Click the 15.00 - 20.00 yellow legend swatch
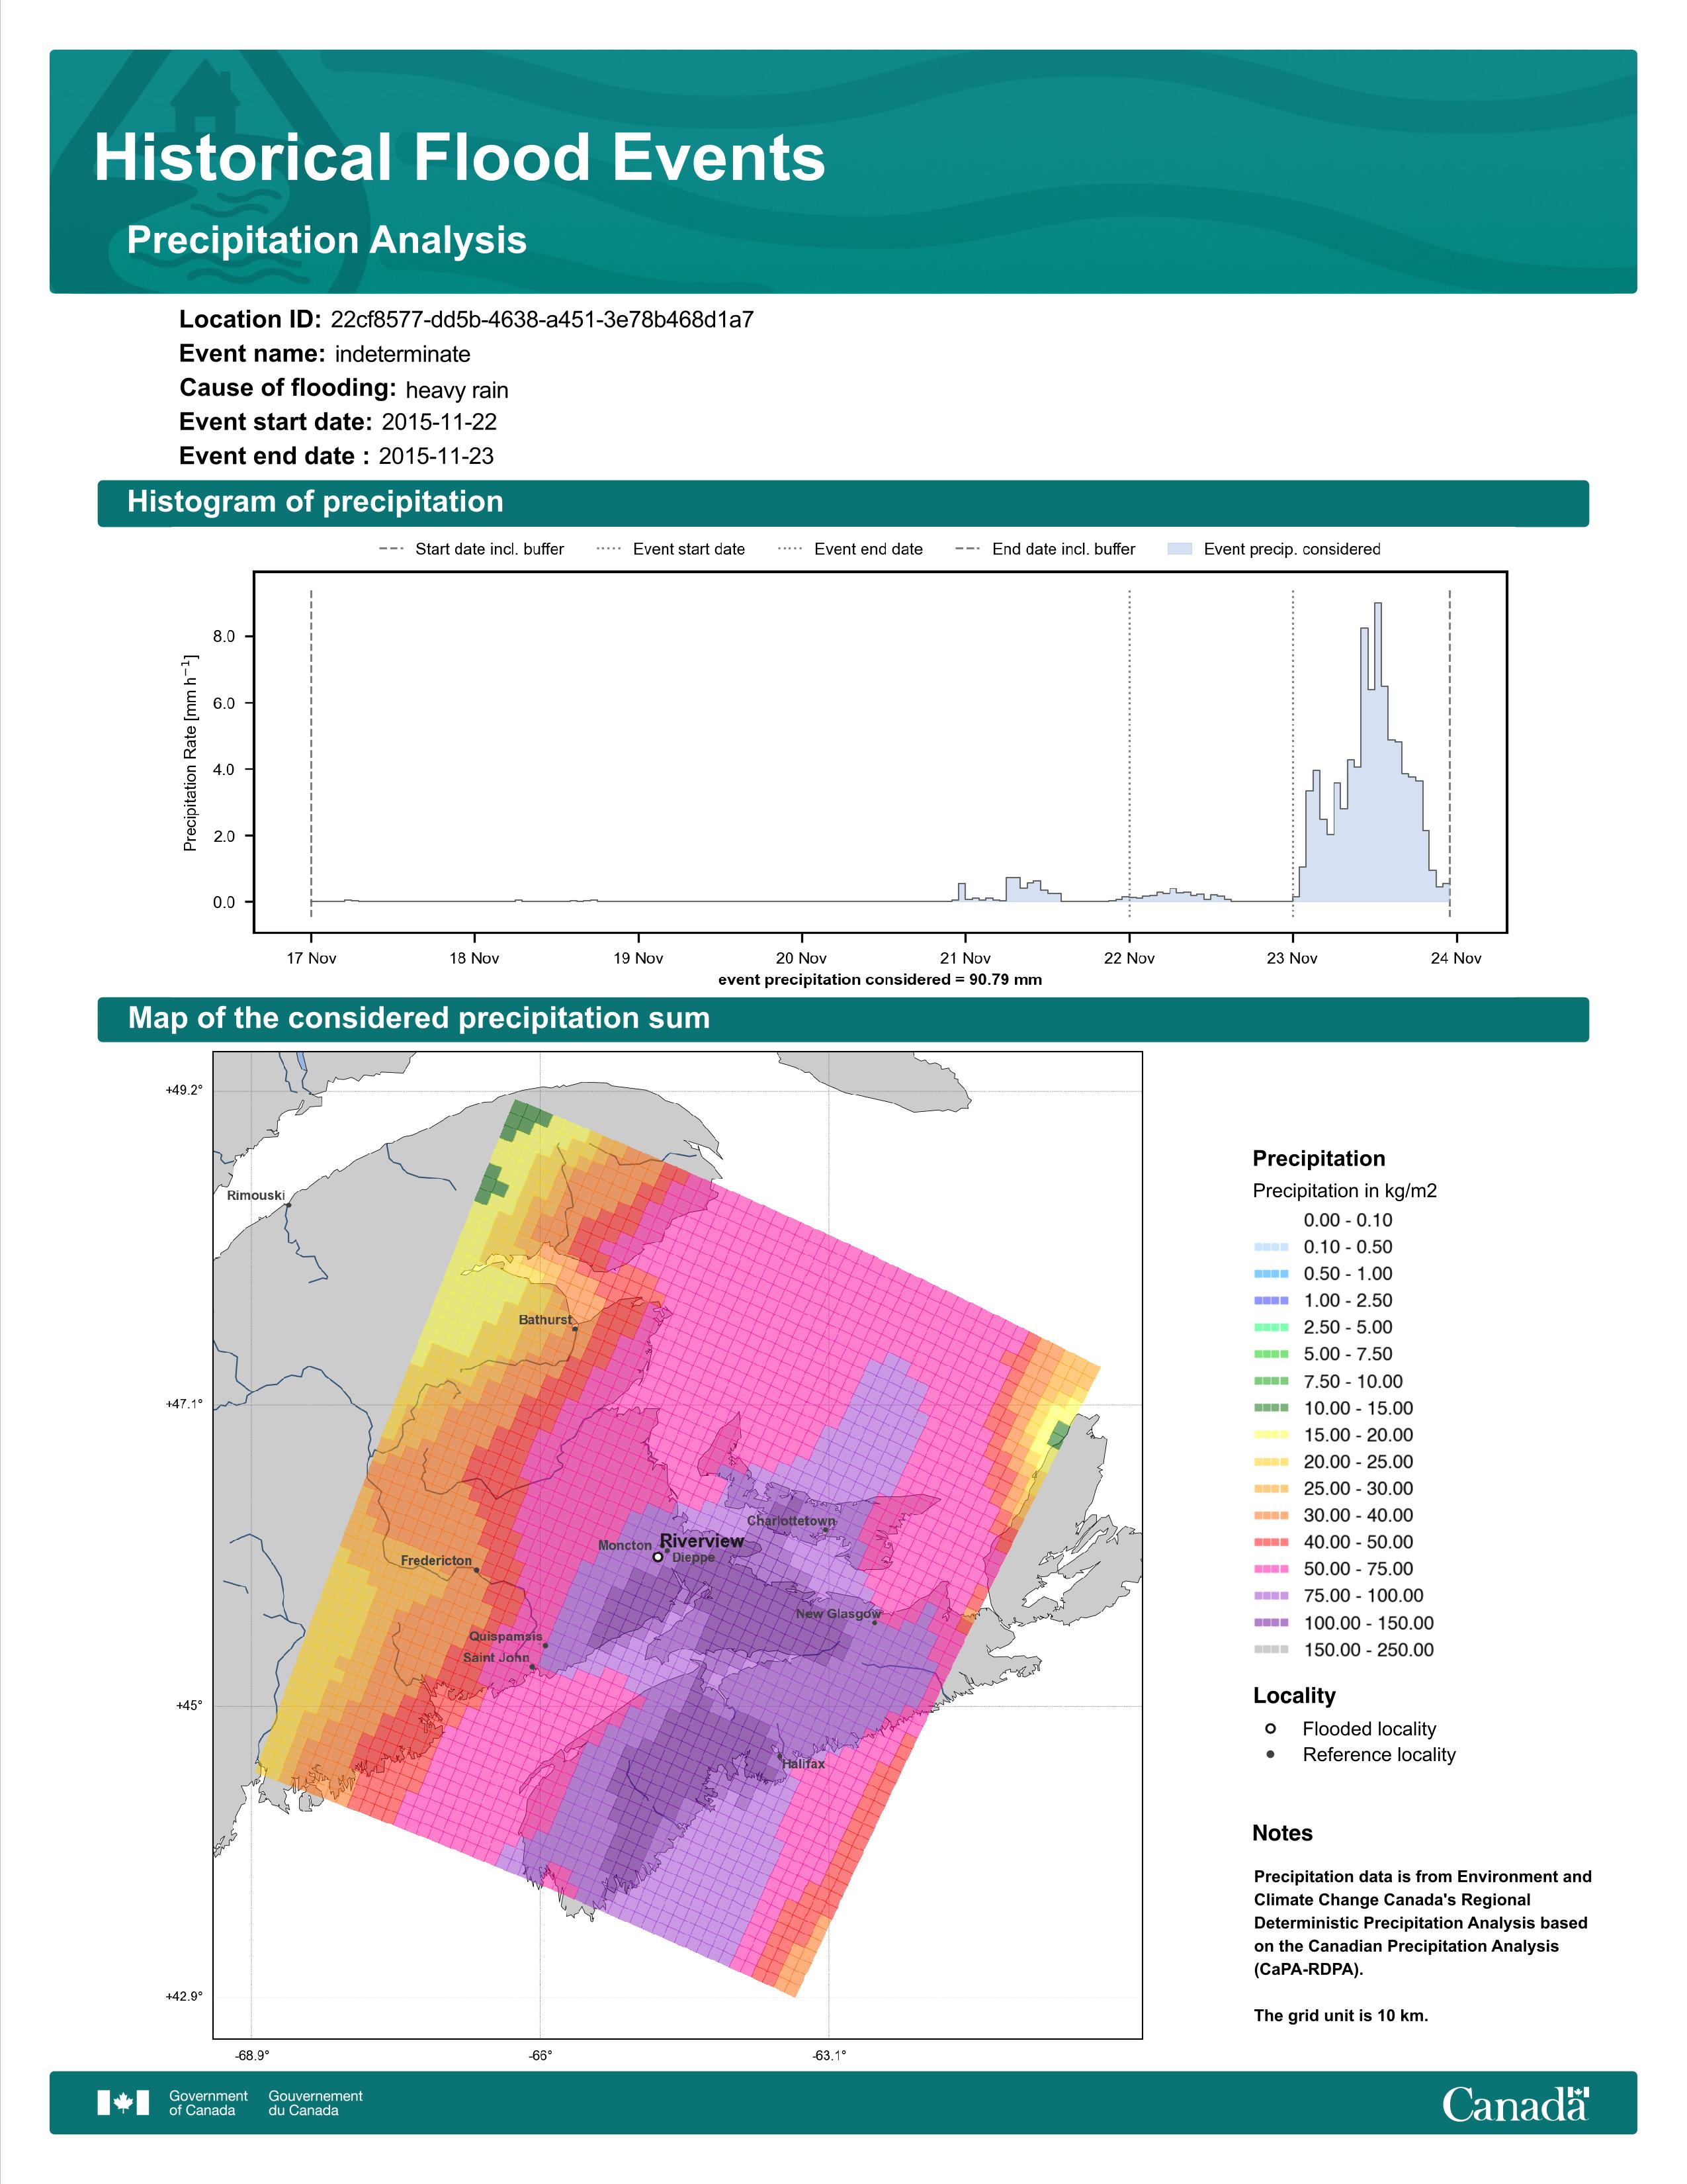Viewport: 1687px width, 2184px height. coord(1272,1435)
